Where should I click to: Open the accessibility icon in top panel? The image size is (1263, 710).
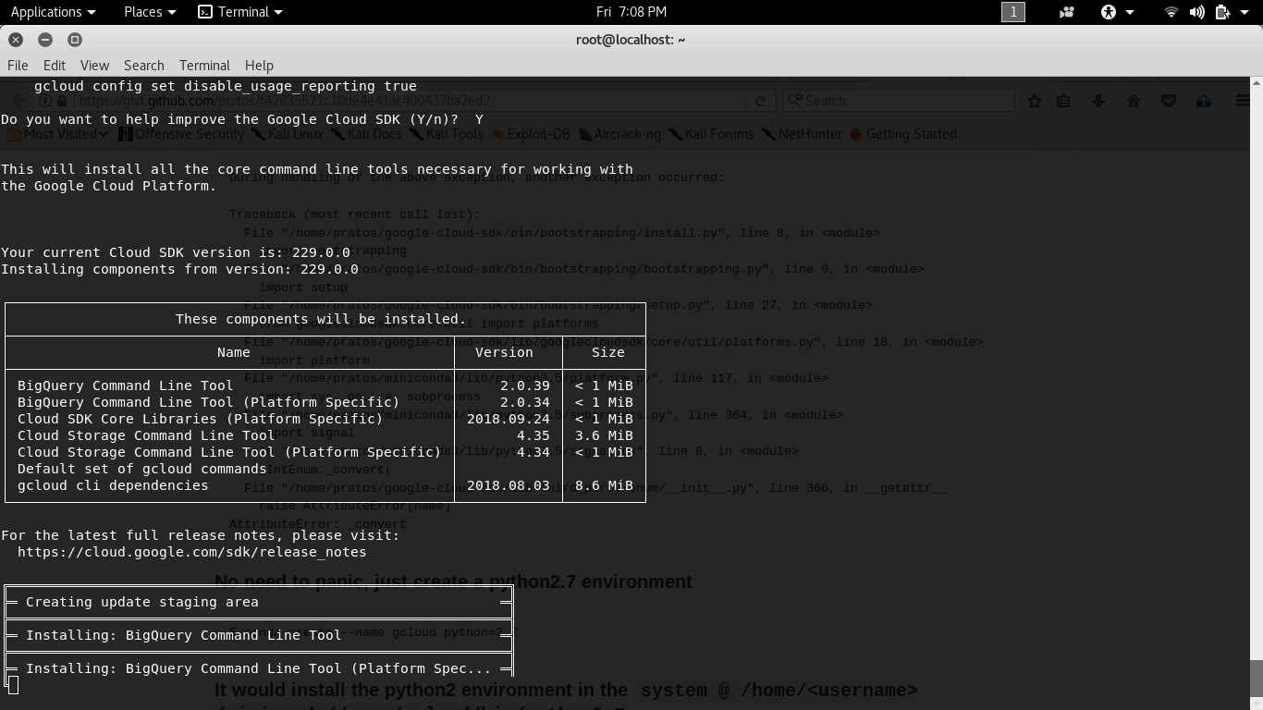tap(1109, 12)
